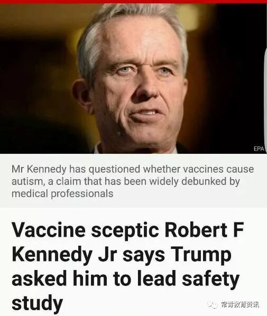Screen dimensions: 267x316
Task: Click the main article photo
Action: 133,79
